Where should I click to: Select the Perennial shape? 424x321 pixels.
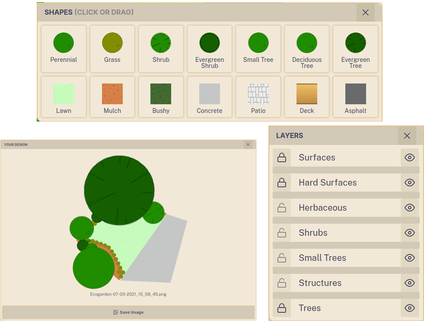tap(64, 48)
